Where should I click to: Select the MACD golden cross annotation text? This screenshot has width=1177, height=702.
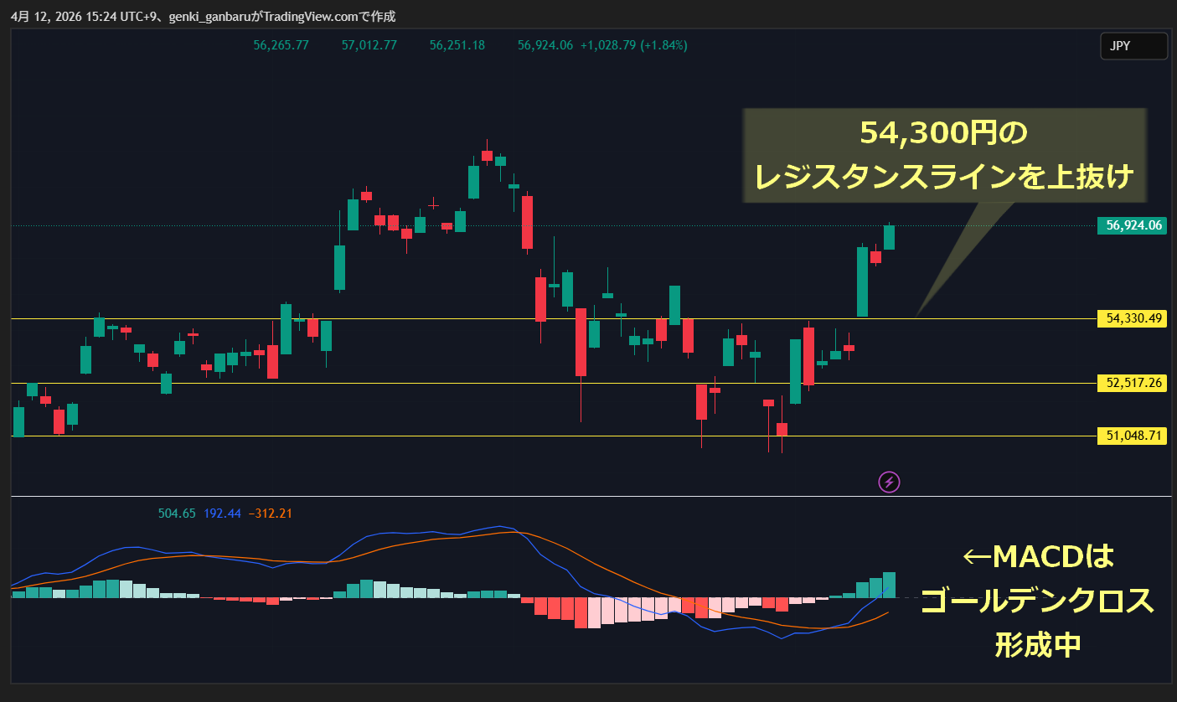click(x=1037, y=600)
